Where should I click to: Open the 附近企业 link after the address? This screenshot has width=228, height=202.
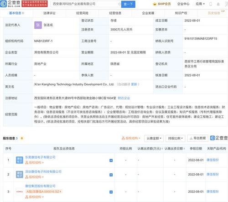(124, 98)
